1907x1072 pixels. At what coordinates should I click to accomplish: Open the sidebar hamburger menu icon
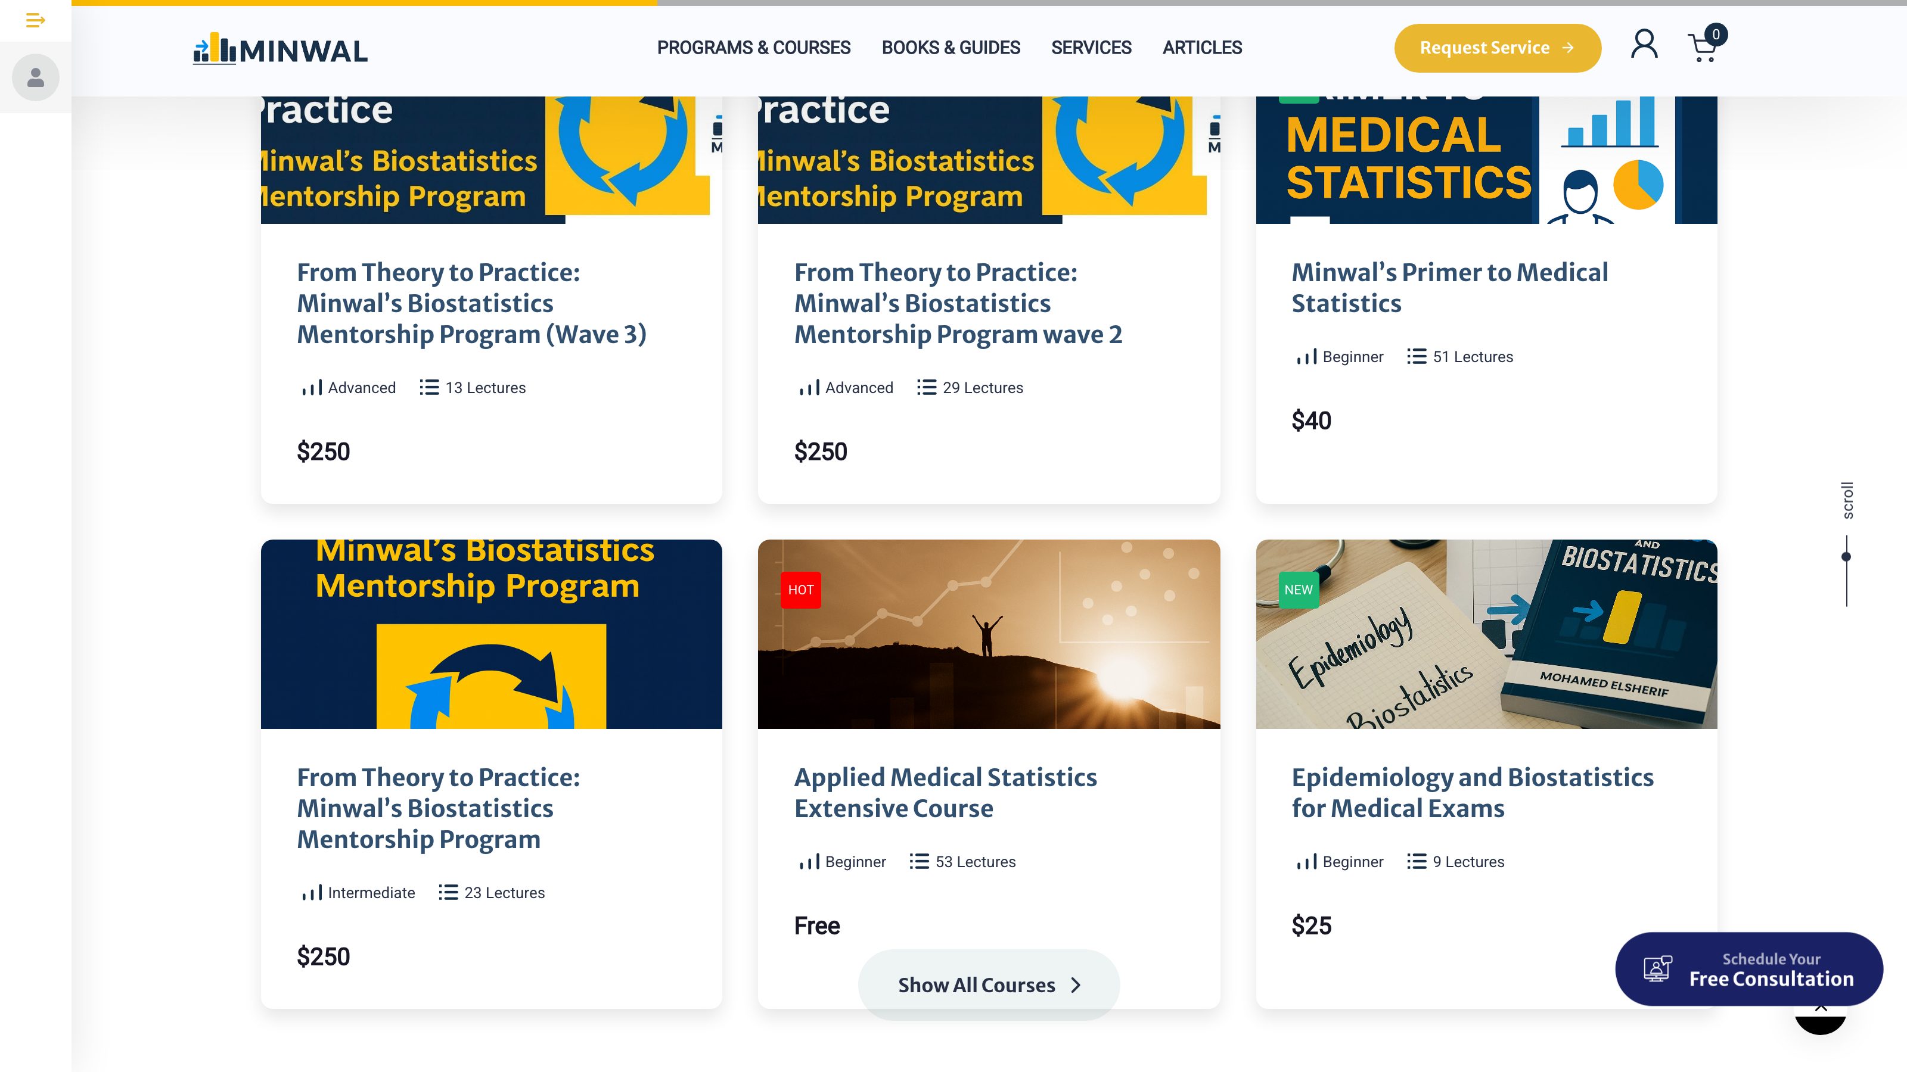[x=36, y=20]
